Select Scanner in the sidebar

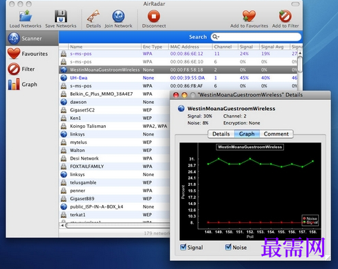click(32, 39)
